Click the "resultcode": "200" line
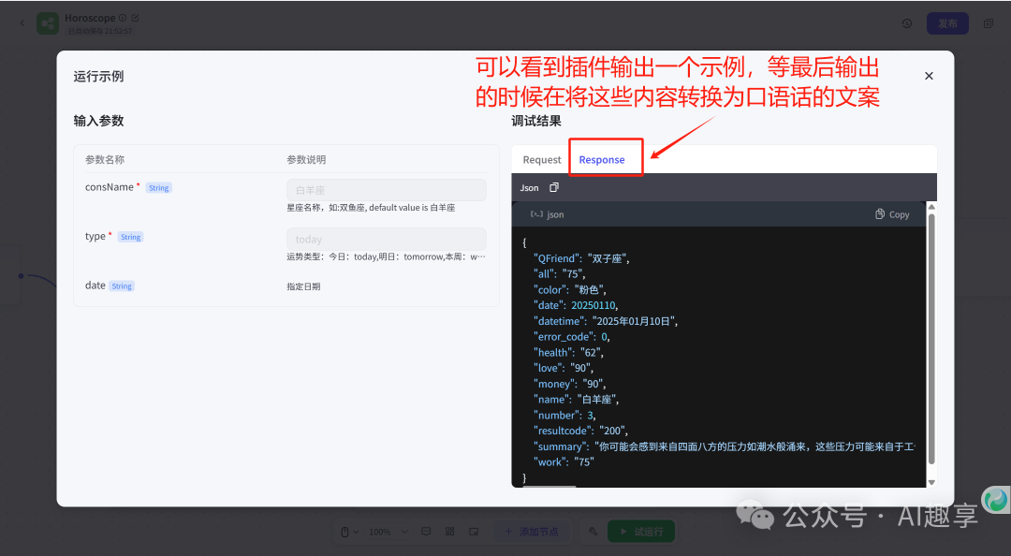The image size is (1011, 556). pos(580,431)
